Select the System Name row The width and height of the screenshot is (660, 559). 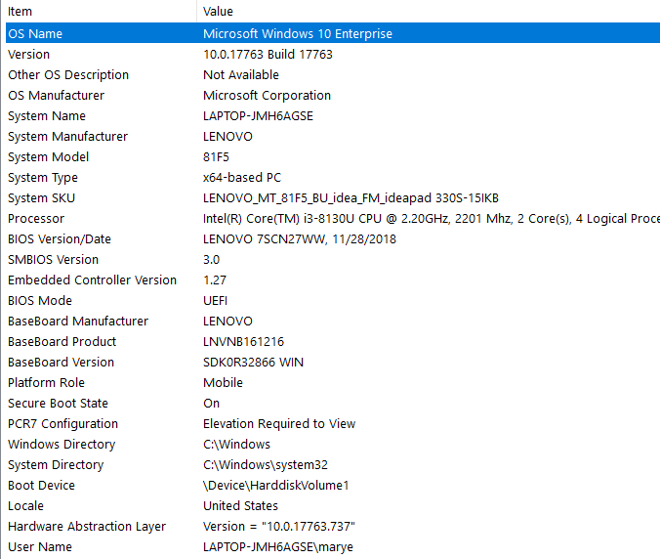tap(333, 115)
